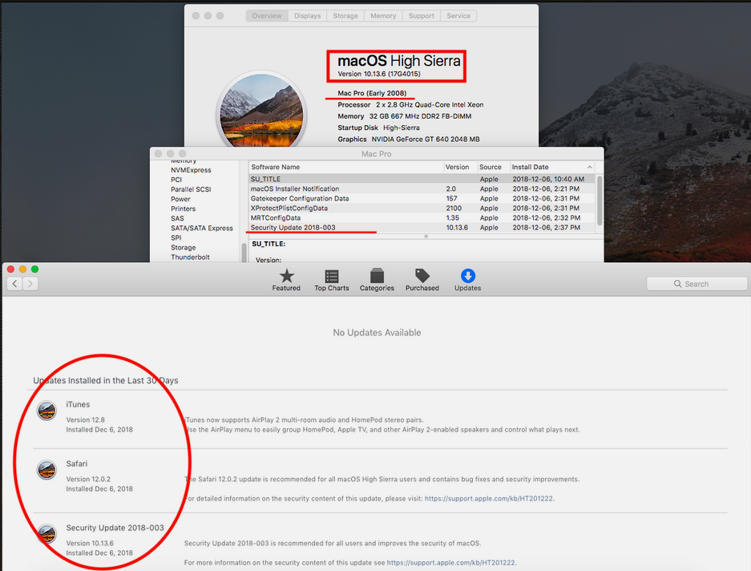The height and width of the screenshot is (571, 751).
Task: Select Power in System Information sidebar
Action: [180, 199]
